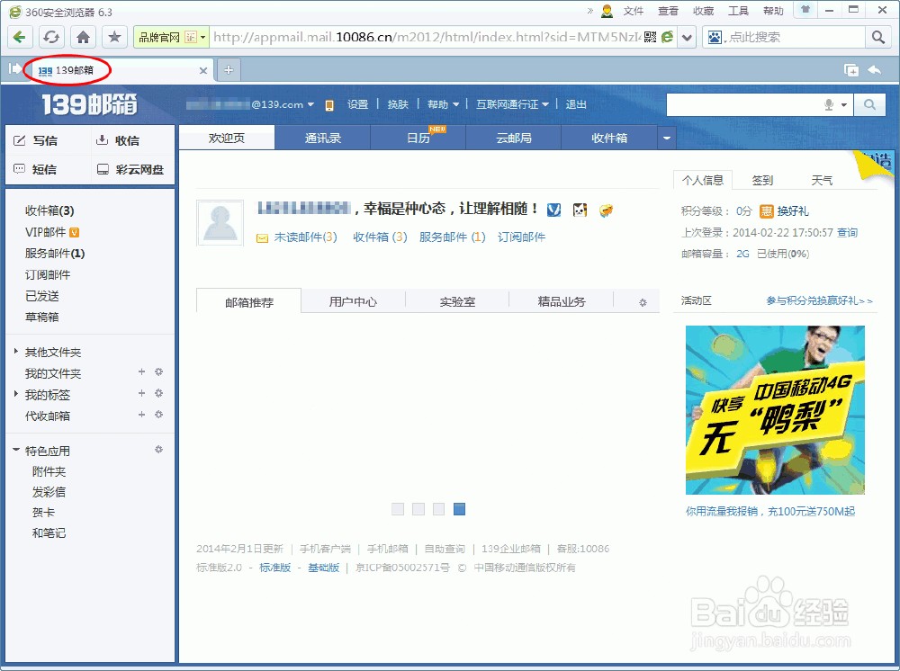Click the user avatar placeholder image
900x671 pixels.
point(220,223)
